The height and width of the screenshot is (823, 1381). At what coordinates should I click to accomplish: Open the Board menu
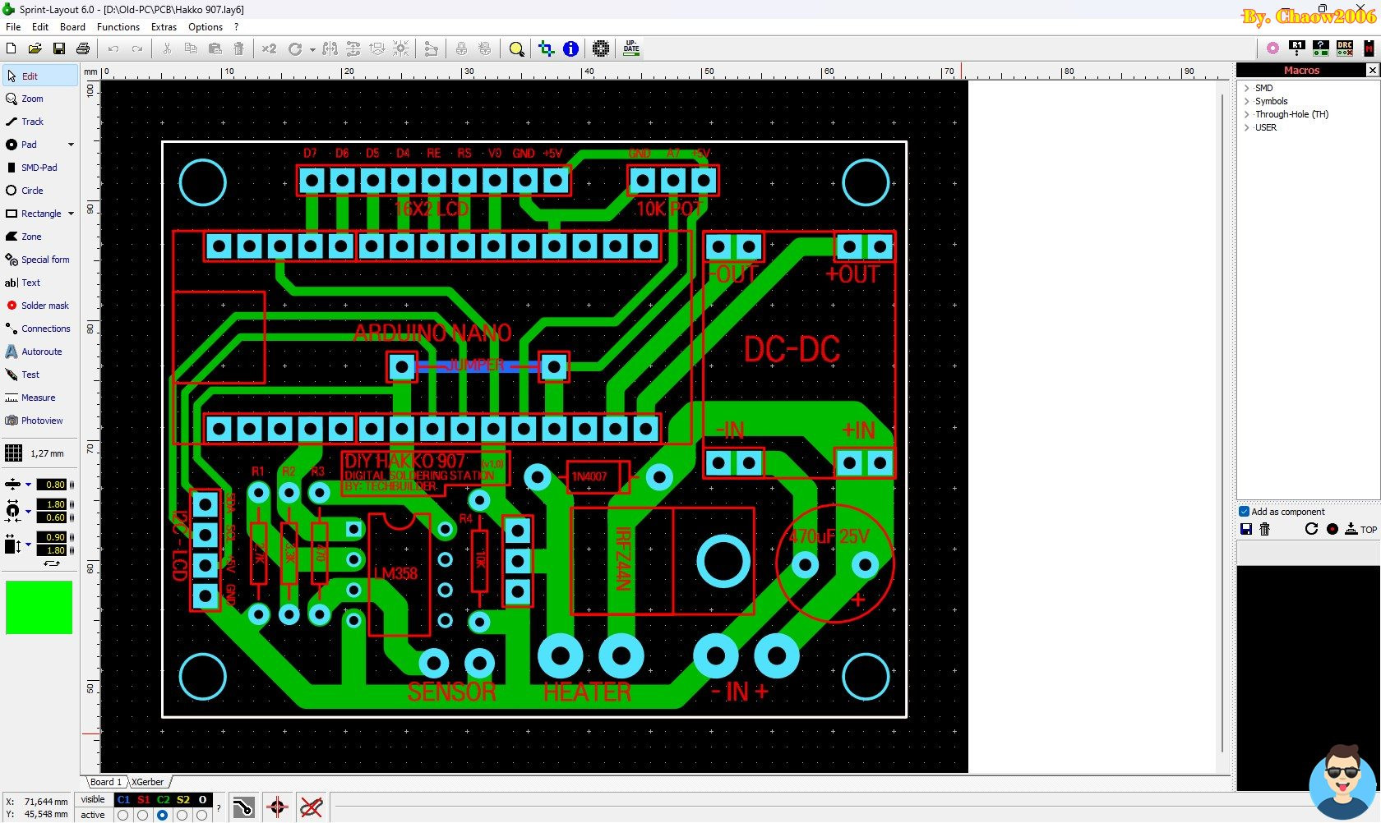[72, 27]
